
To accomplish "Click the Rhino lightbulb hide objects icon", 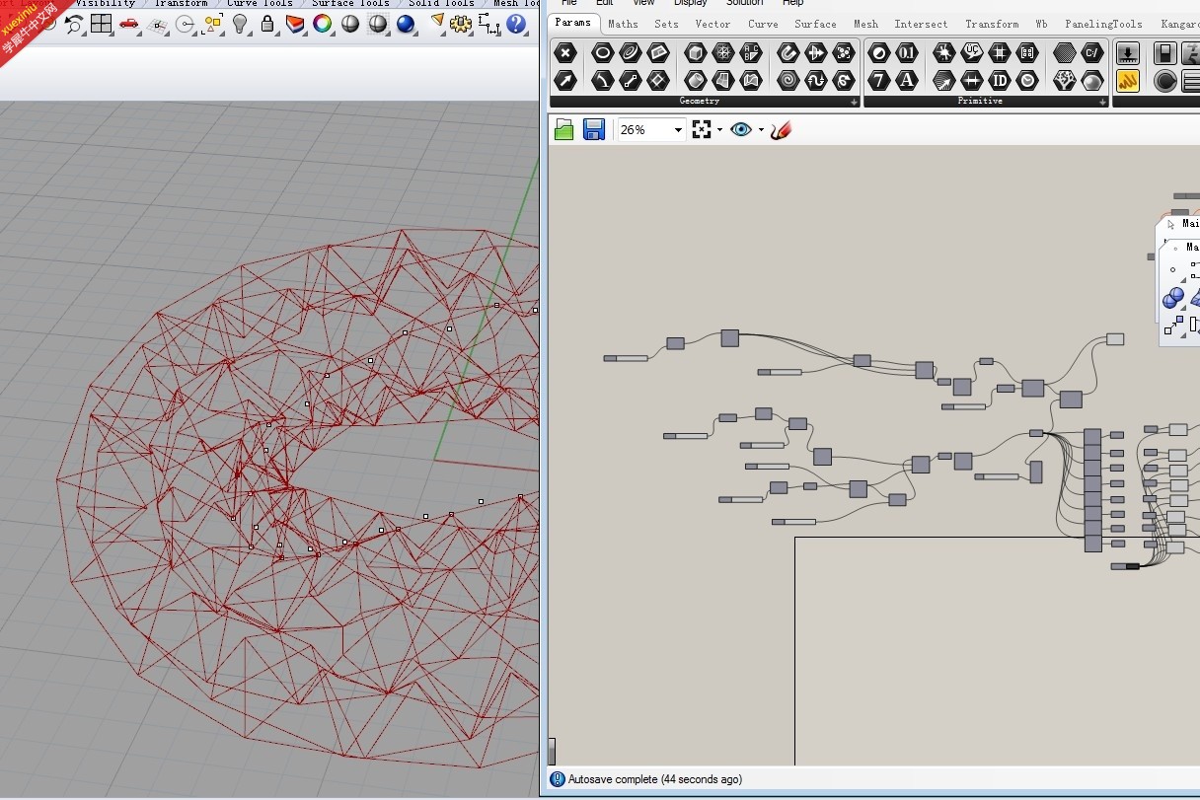I will pos(240,24).
